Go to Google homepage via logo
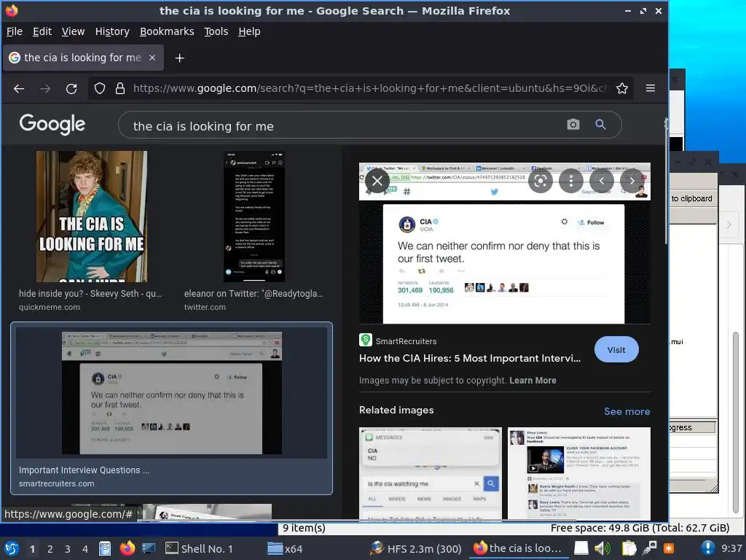This screenshot has width=746, height=560. tap(52, 125)
